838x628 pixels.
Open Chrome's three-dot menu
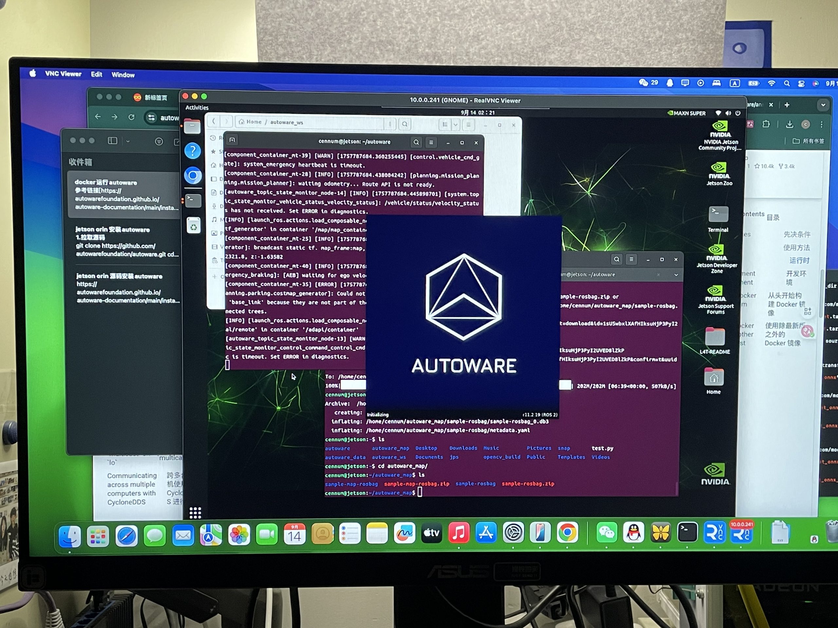[x=821, y=124]
